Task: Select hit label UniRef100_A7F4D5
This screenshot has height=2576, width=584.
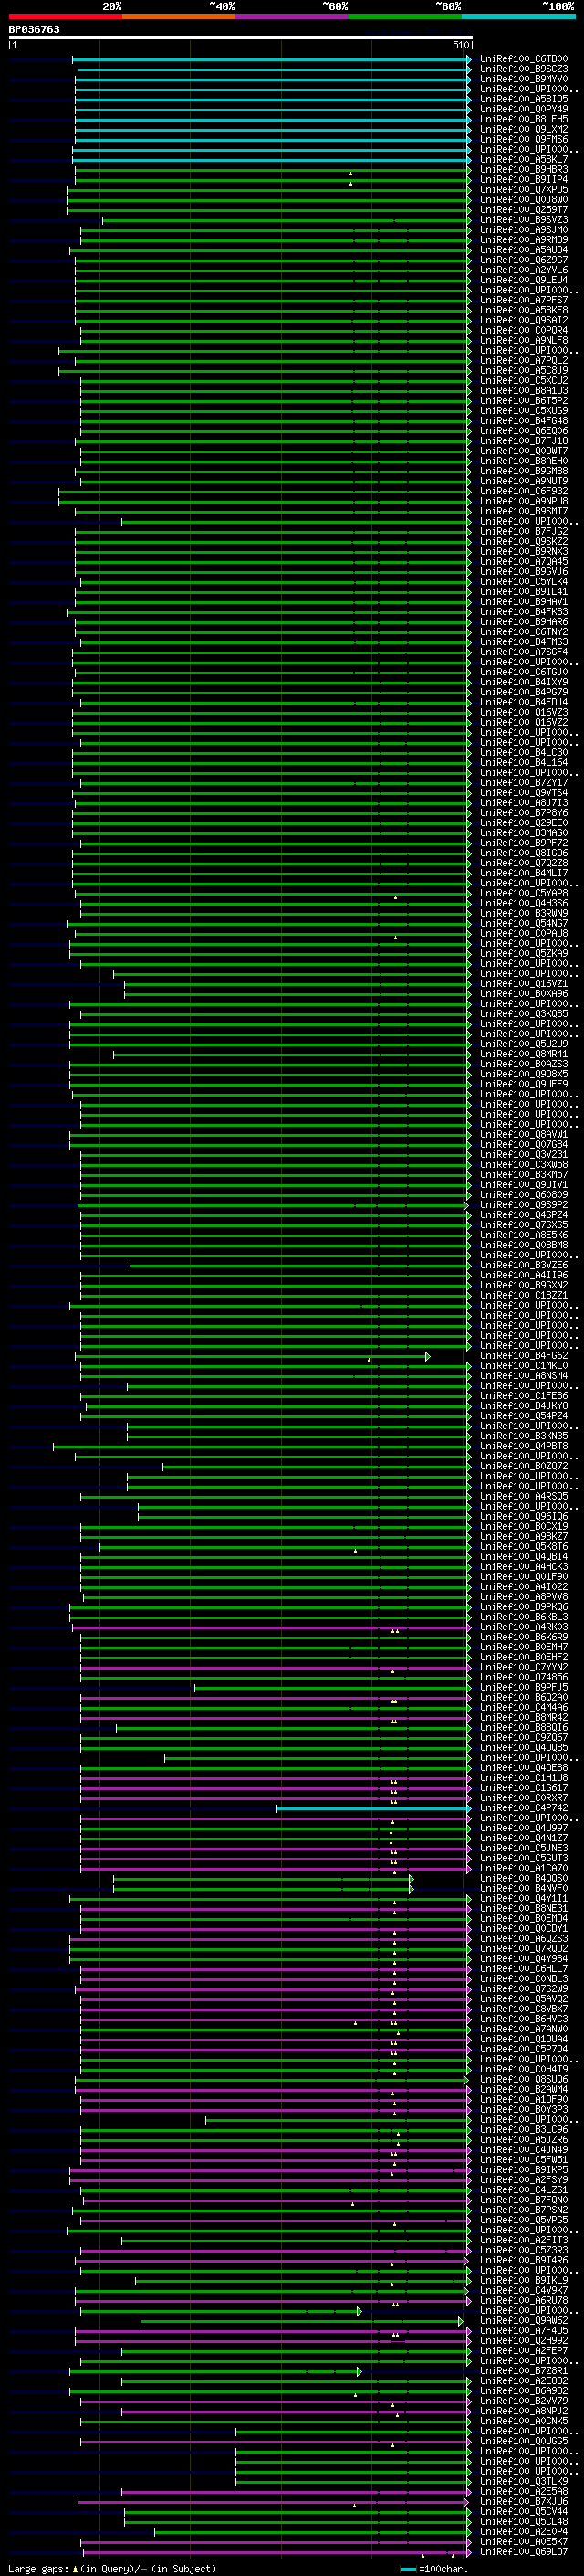Action: (524, 2330)
